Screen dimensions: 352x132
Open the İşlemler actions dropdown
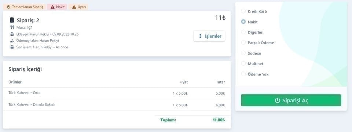point(209,36)
